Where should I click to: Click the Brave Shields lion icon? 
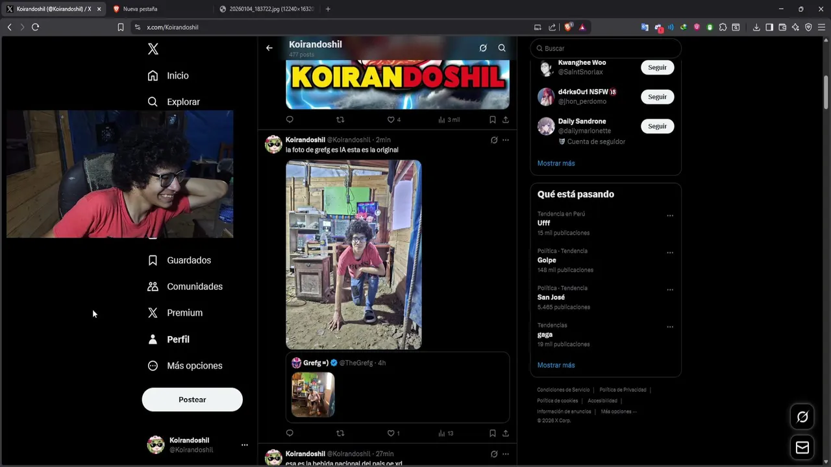(568, 27)
